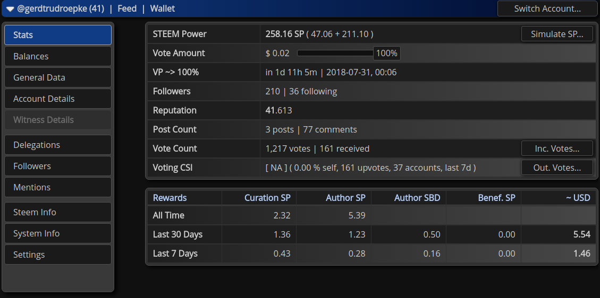Click the Simulate SP button
The width and height of the screenshot is (600, 298).
click(556, 34)
